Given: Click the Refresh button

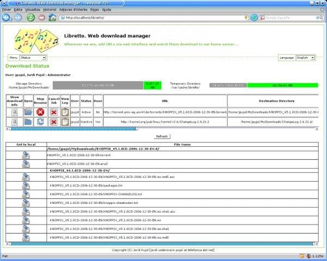Looking at the screenshot, I should pos(162,136).
